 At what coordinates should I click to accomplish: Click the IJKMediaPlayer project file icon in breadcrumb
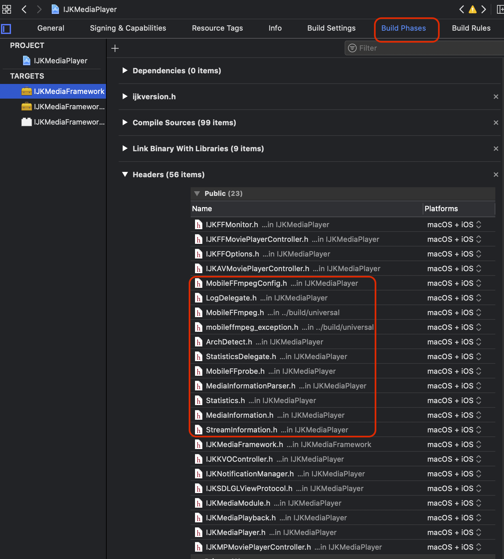point(55,9)
